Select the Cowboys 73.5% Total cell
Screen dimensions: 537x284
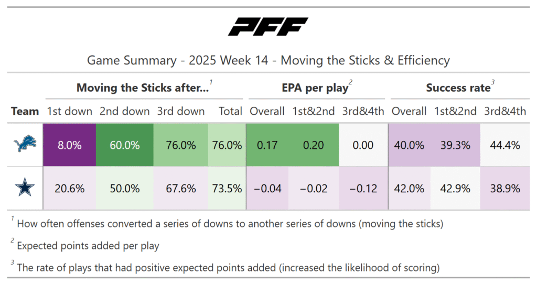[227, 189]
